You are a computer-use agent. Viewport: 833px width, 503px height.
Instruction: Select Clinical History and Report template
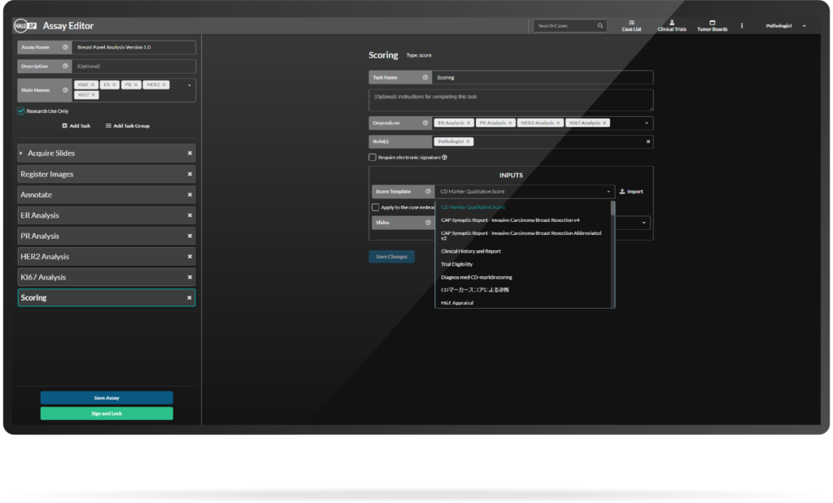click(x=470, y=251)
